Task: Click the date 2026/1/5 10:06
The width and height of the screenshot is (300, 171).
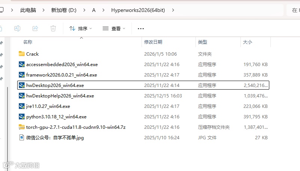Action: click(161, 54)
